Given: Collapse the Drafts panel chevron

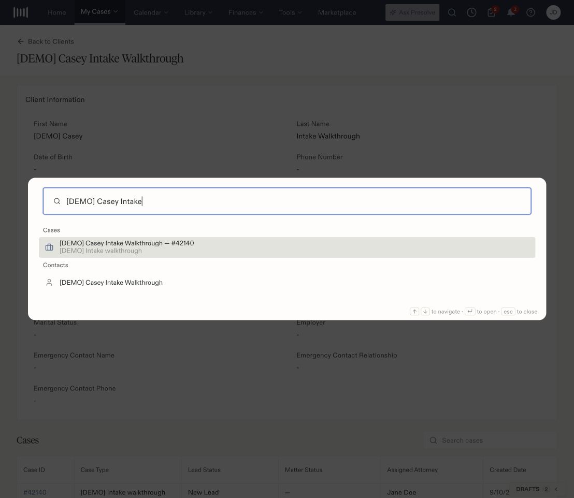Looking at the screenshot, I should point(556,489).
